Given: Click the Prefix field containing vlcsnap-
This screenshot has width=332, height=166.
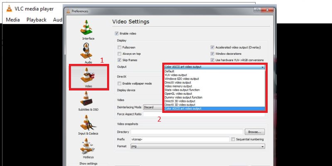Looking at the screenshot, I should tap(180, 139).
